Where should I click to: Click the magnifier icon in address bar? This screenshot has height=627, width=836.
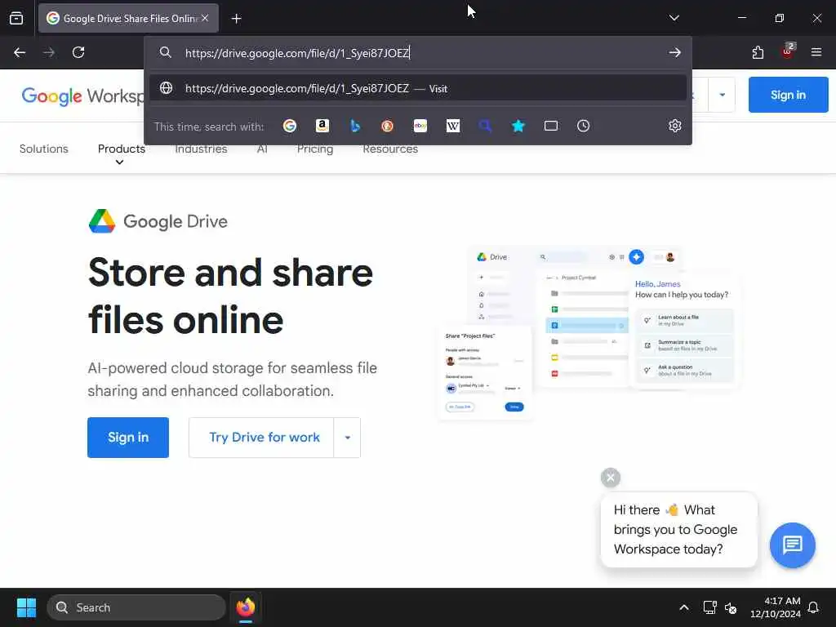(166, 52)
